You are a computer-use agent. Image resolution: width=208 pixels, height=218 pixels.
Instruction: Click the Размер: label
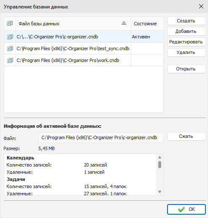pyautogui.click(x=12, y=148)
